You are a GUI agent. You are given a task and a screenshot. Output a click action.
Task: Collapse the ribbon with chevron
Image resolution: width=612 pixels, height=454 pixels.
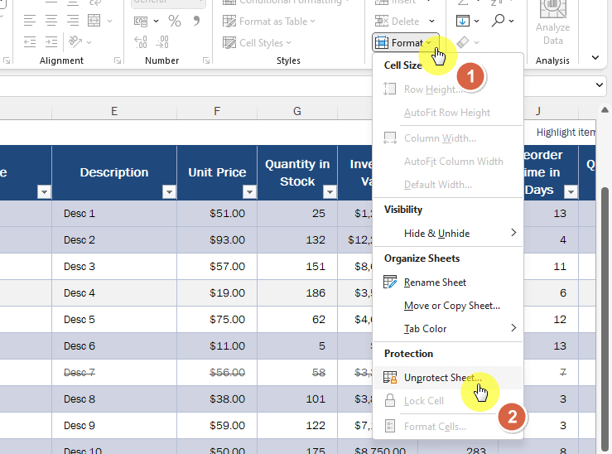595,58
